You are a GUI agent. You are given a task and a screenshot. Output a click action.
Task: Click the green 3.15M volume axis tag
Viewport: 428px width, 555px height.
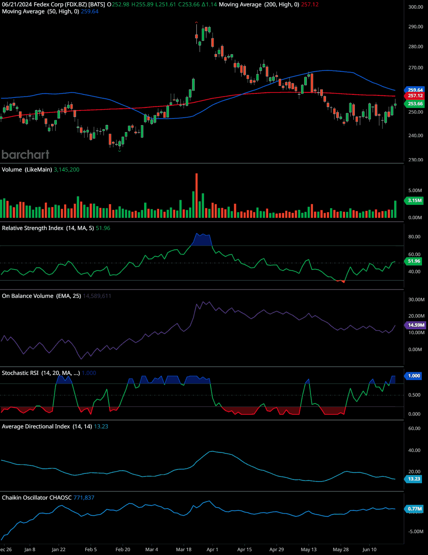pyautogui.click(x=415, y=200)
